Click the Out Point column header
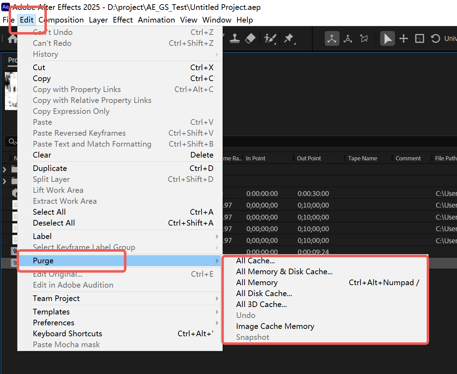 pyautogui.click(x=309, y=158)
